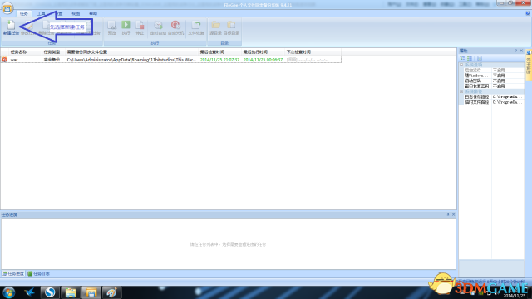This screenshot has height=299, width=532.
Task: Click the 临时文件路径 value field
Action: tap(508, 102)
